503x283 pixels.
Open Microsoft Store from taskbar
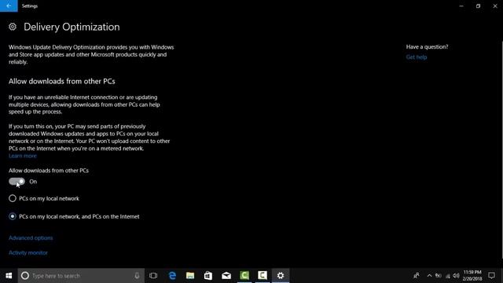(x=208, y=276)
